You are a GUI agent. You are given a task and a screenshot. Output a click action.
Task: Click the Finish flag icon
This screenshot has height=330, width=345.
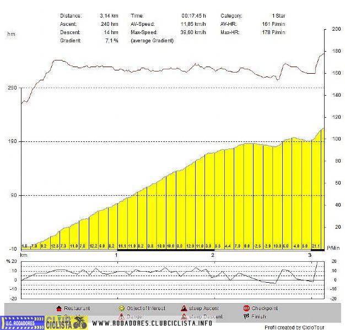coord(246,317)
